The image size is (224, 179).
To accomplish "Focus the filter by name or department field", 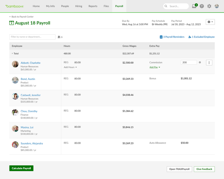I will [32, 37].
